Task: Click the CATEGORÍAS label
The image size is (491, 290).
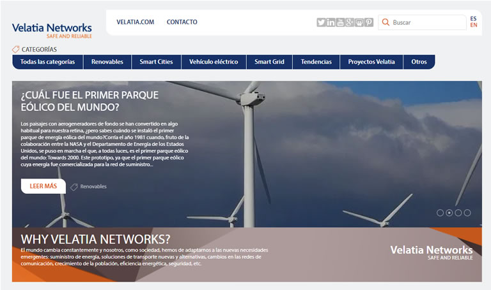Action: coord(39,49)
